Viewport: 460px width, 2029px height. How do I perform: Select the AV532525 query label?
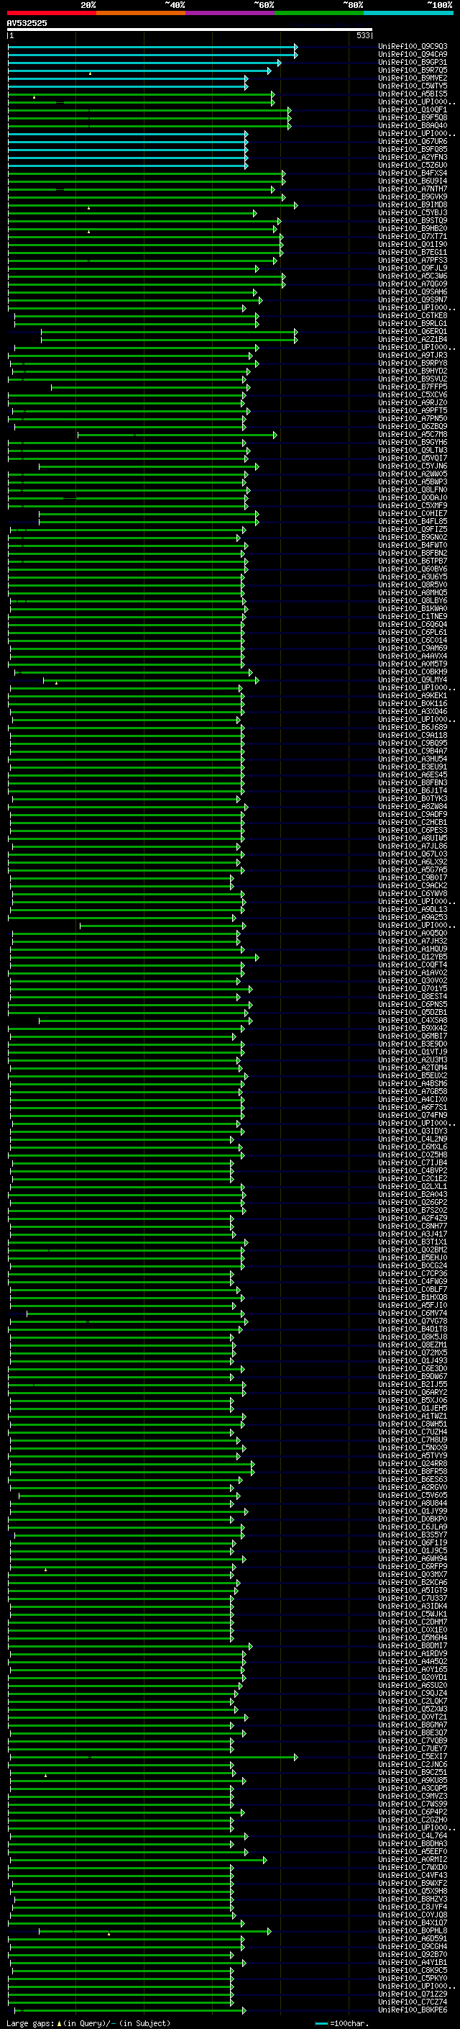click(x=27, y=24)
